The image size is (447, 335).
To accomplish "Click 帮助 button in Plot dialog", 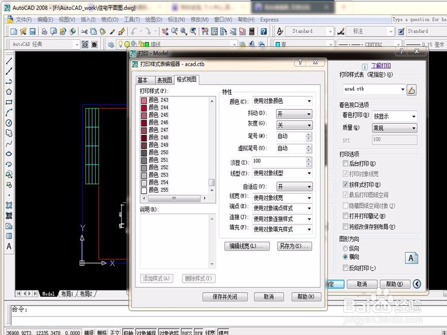I will [x=395, y=284].
